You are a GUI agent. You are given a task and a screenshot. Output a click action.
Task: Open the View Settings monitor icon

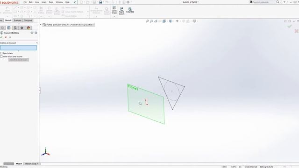click(194, 21)
